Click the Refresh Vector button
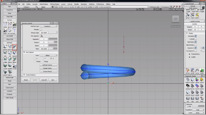Viewport: 206px width, 115px height. pyautogui.click(x=49, y=65)
